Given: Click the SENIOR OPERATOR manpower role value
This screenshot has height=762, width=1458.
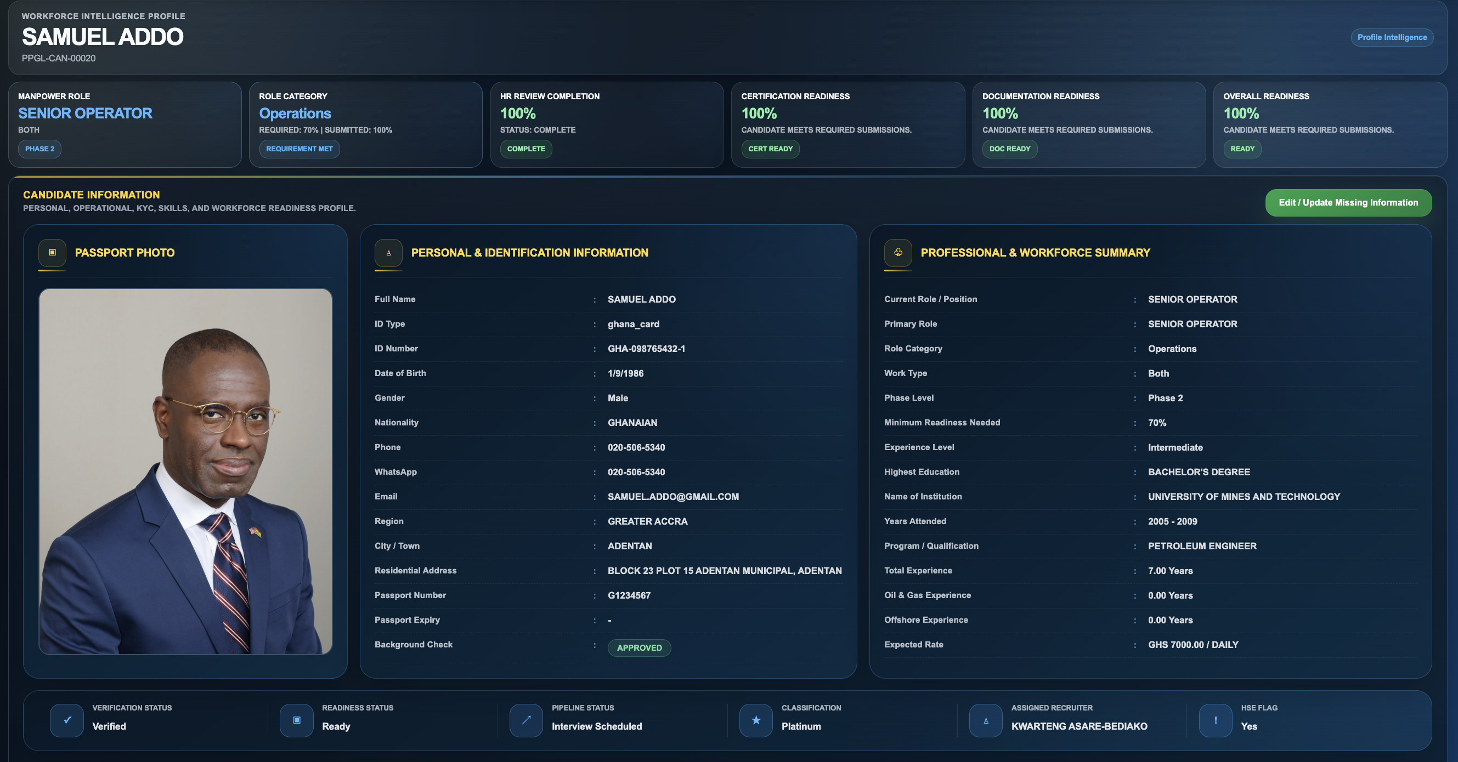Looking at the screenshot, I should pos(85,113).
